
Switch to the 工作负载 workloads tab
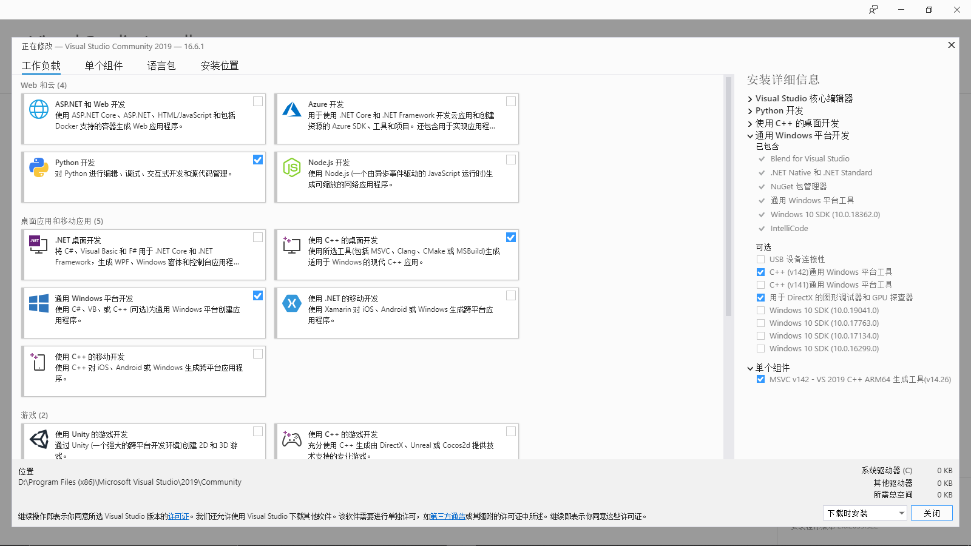[41, 66]
